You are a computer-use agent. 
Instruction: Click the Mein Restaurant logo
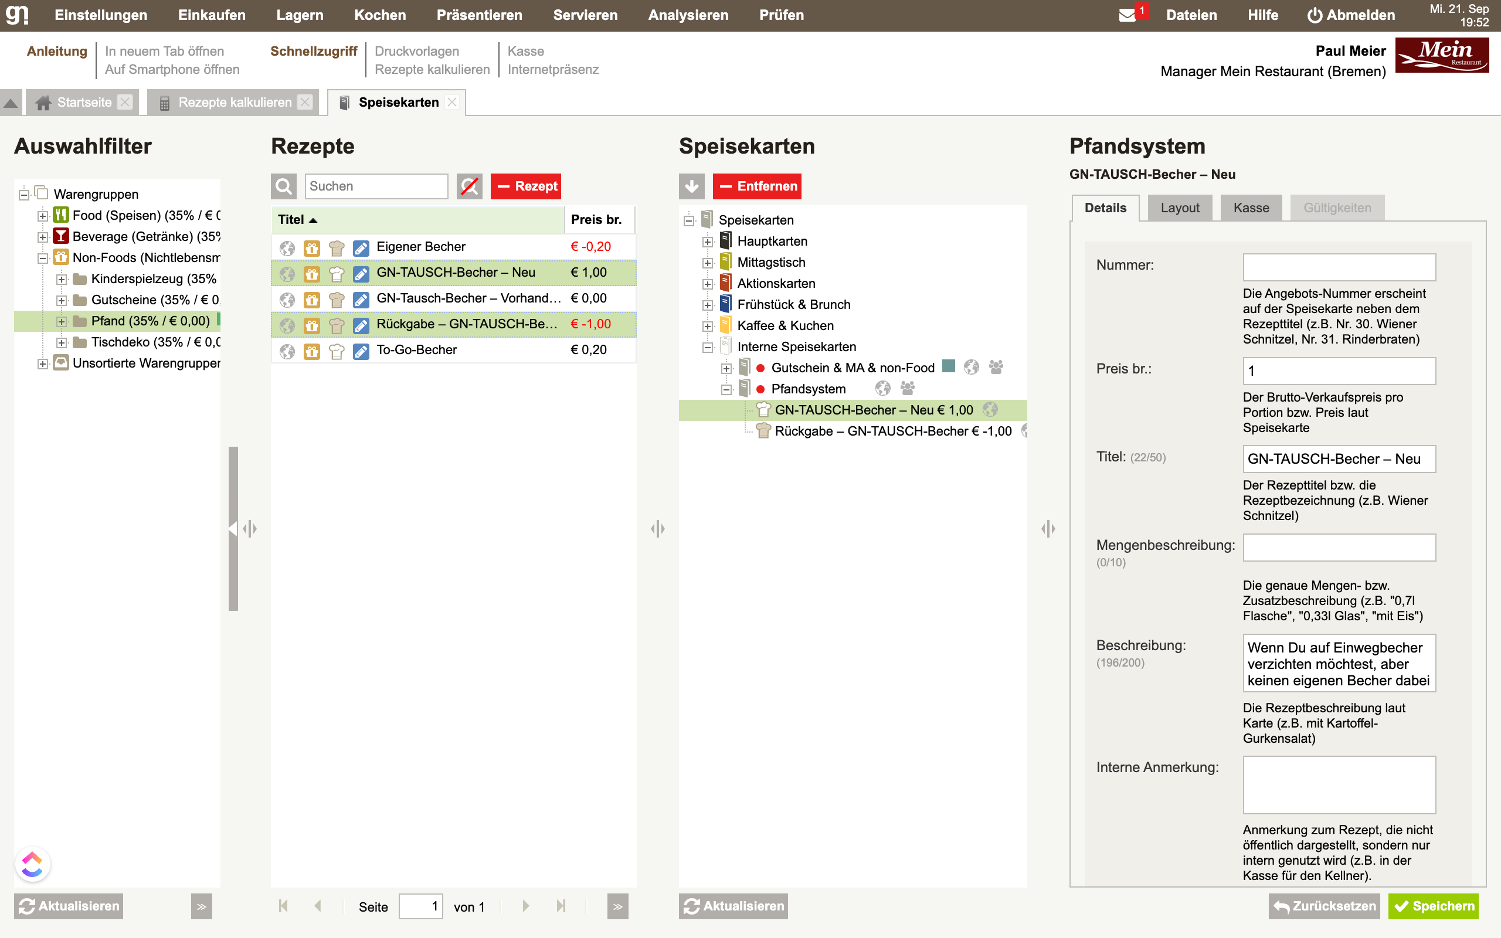click(1442, 56)
